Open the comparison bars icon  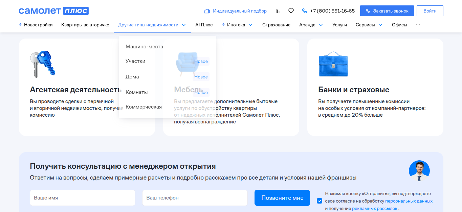(278, 11)
